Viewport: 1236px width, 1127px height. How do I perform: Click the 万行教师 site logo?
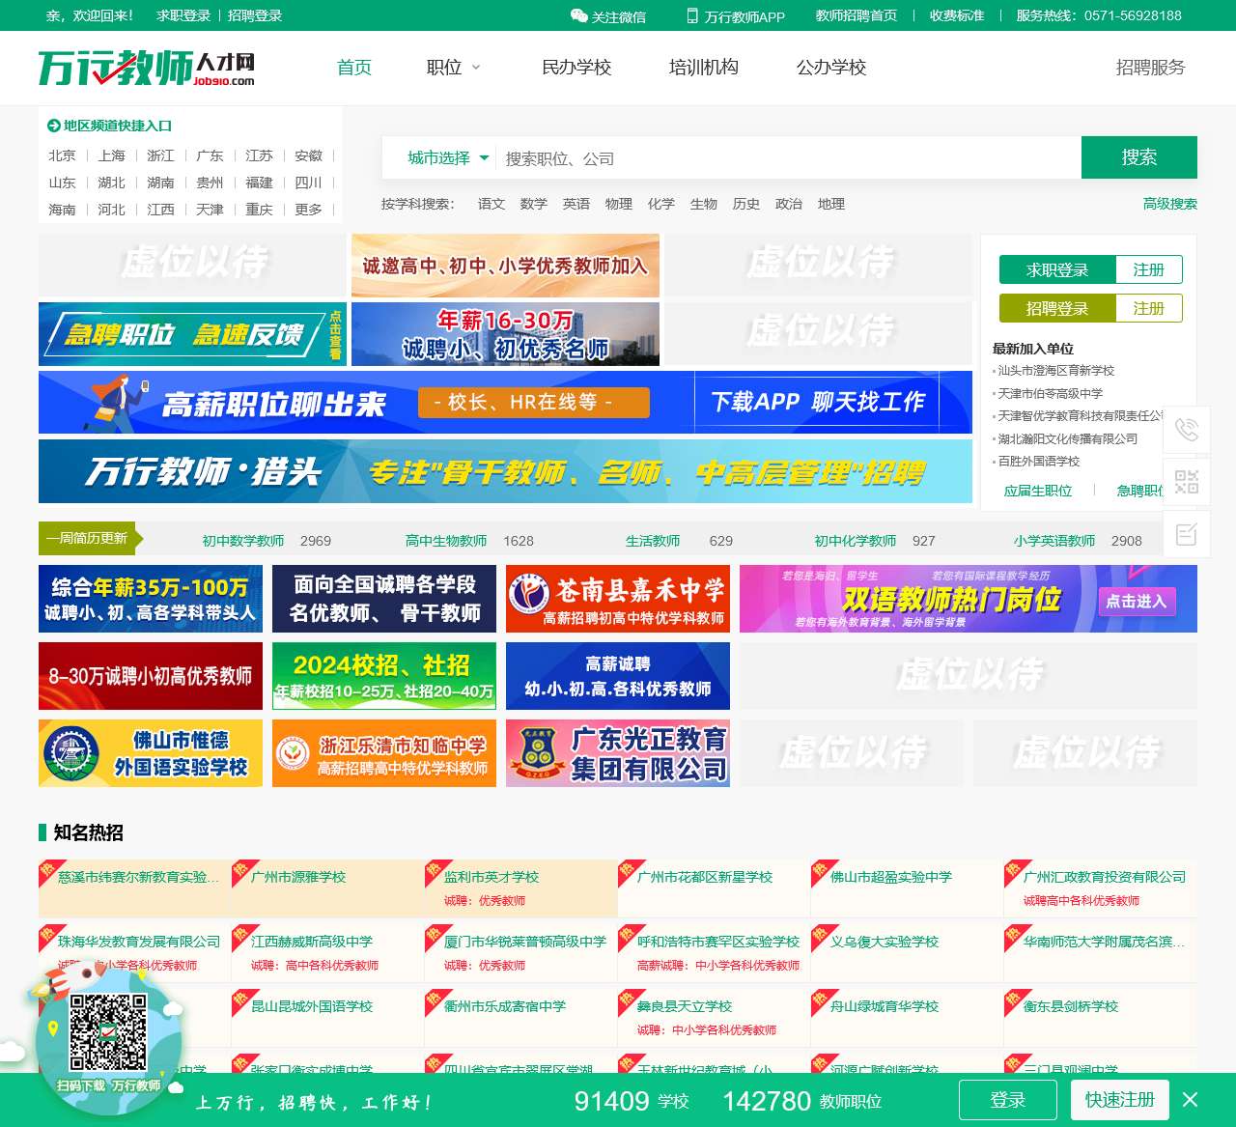click(x=146, y=68)
